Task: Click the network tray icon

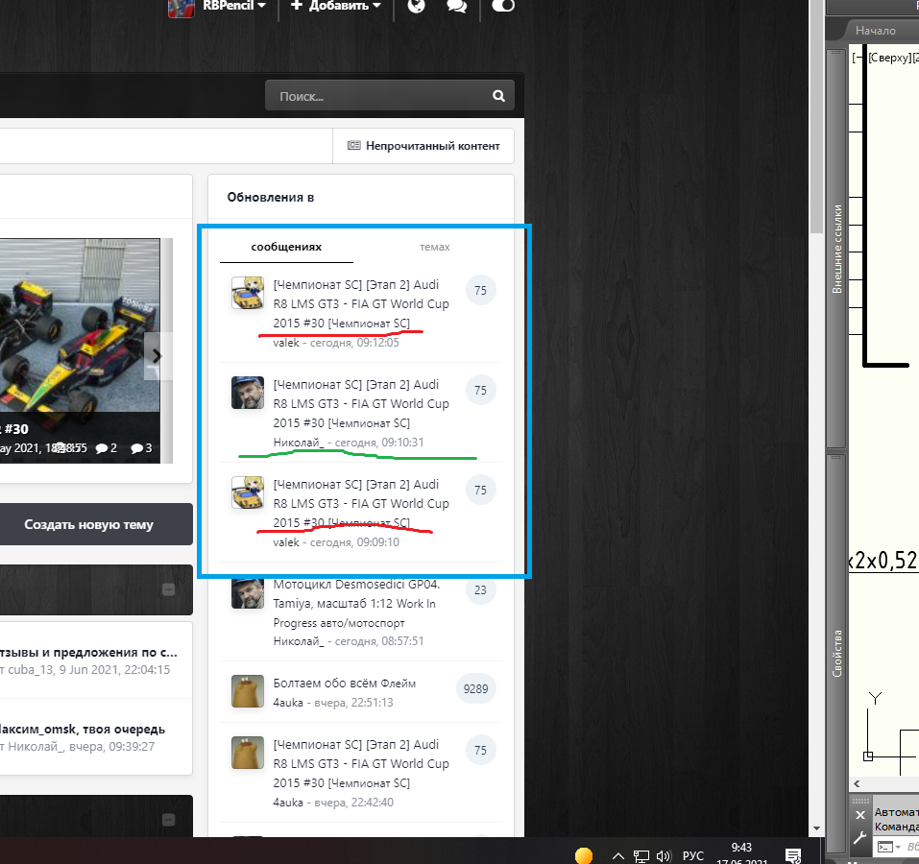Action: (641, 855)
